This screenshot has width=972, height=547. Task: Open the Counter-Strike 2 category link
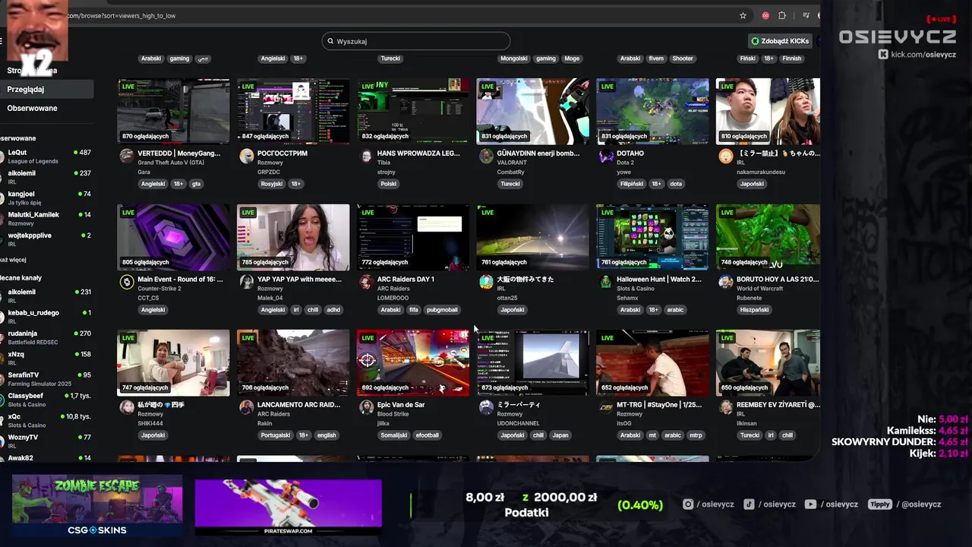(x=159, y=289)
